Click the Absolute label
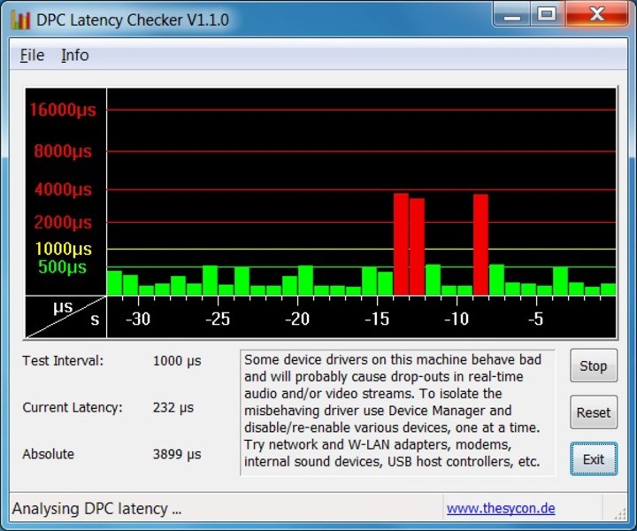 pos(49,454)
